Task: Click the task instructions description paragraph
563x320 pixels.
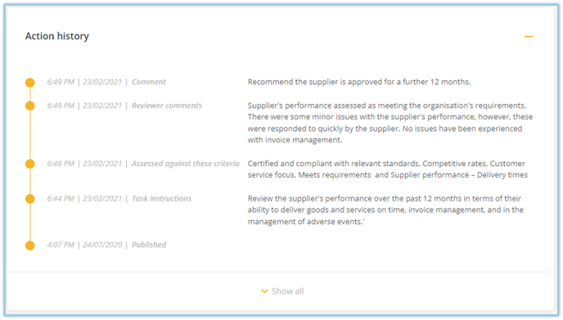Action: (x=385, y=210)
